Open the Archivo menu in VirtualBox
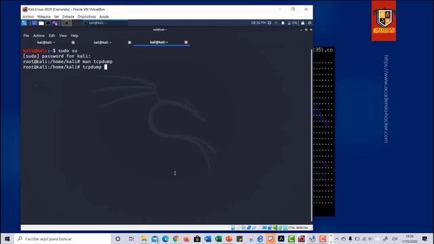The image size is (434, 244). pos(28,16)
